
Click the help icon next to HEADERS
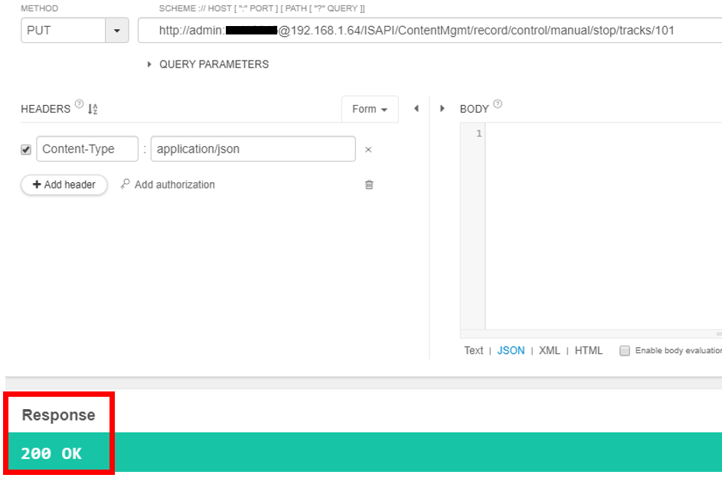[79, 105]
